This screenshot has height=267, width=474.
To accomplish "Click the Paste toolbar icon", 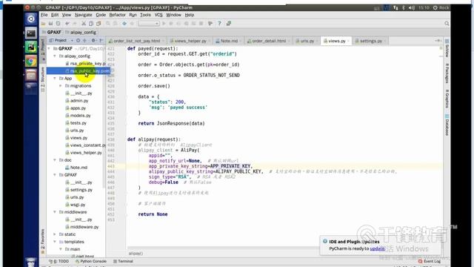I will 99,24.
